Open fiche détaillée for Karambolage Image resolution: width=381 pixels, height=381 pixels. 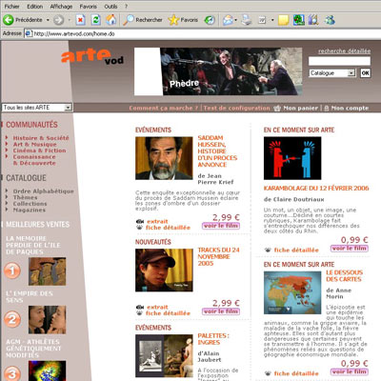click(x=296, y=251)
